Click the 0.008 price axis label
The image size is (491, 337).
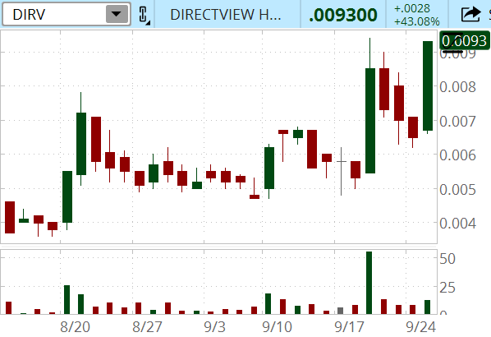click(457, 87)
